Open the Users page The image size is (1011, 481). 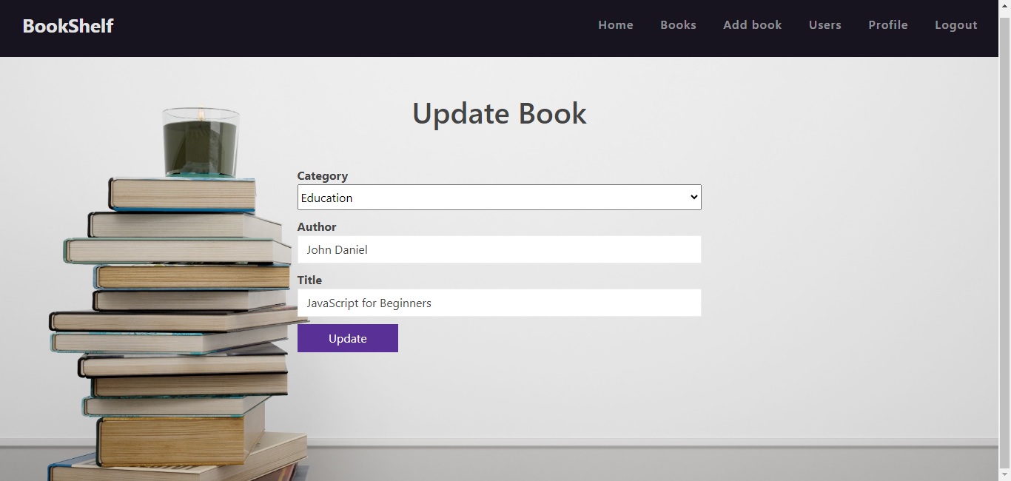(824, 24)
